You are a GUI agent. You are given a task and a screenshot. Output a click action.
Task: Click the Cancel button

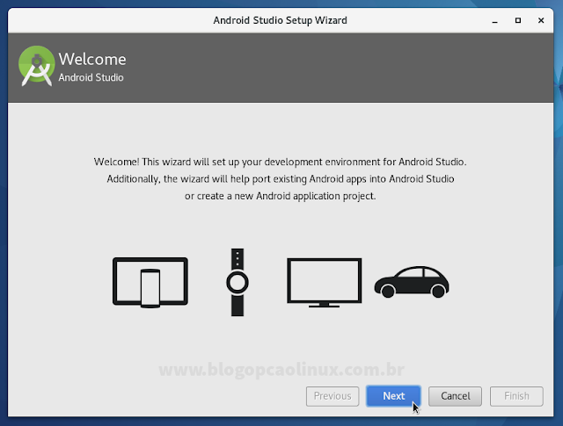tap(455, 396)
